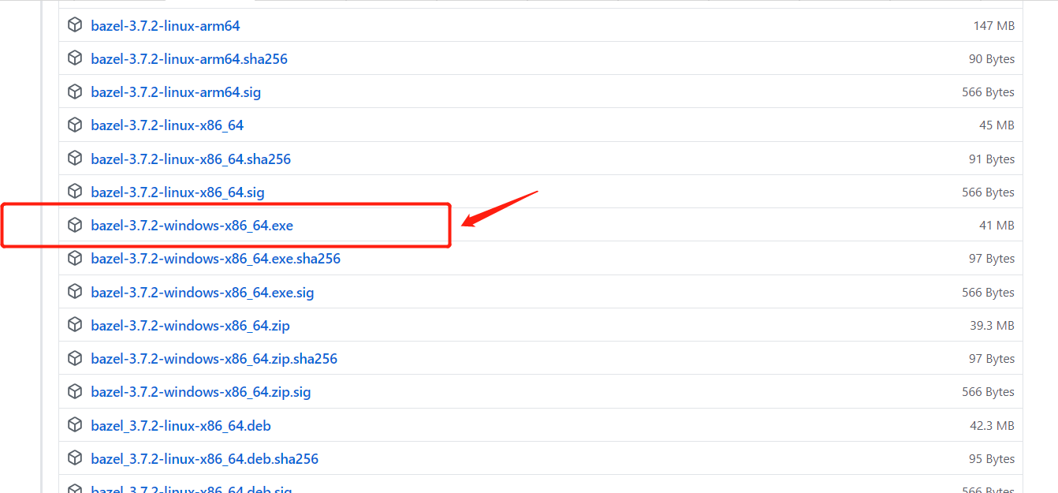Open the bazel-3.7.2-linux-arm64.sha256 link
This screenshot has width=1058, height=493.
[x=189, y=58]
